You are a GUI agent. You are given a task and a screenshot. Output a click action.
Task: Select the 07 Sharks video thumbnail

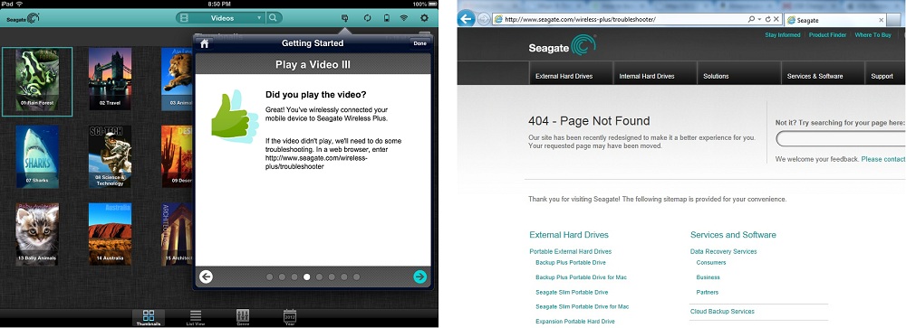coord(37,156)
